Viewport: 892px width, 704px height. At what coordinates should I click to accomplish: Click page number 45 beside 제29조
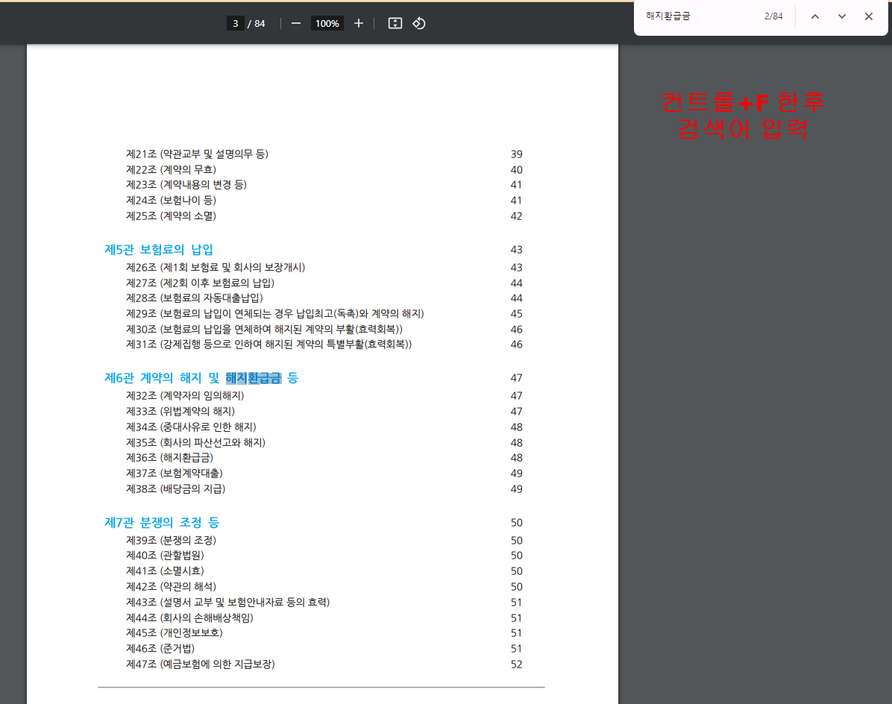click(516, 314)
